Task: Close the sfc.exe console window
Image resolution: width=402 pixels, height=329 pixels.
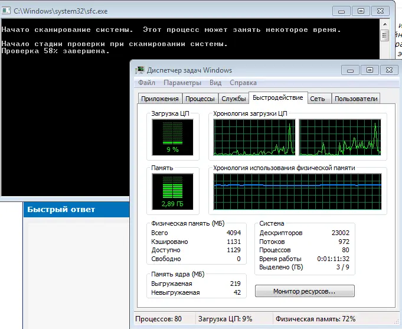Action: click(x=380, y=11)
